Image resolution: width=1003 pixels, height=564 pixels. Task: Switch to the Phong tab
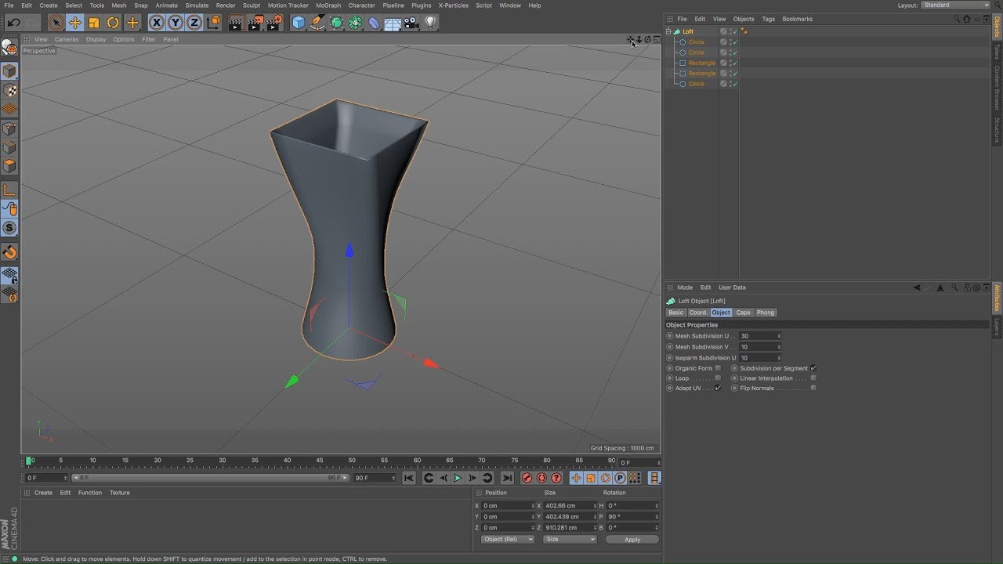tap(766, 313)
